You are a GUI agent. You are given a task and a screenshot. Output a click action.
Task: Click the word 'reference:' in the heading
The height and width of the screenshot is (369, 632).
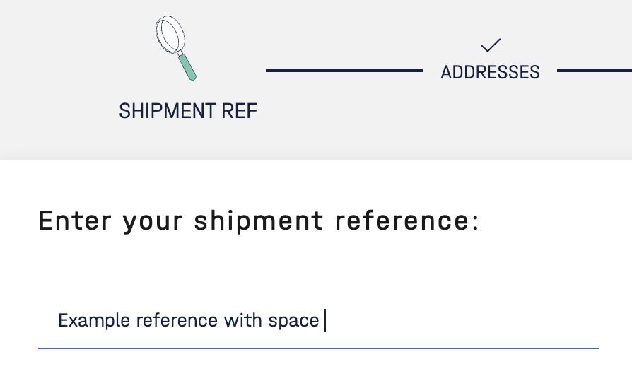(407, 221)
